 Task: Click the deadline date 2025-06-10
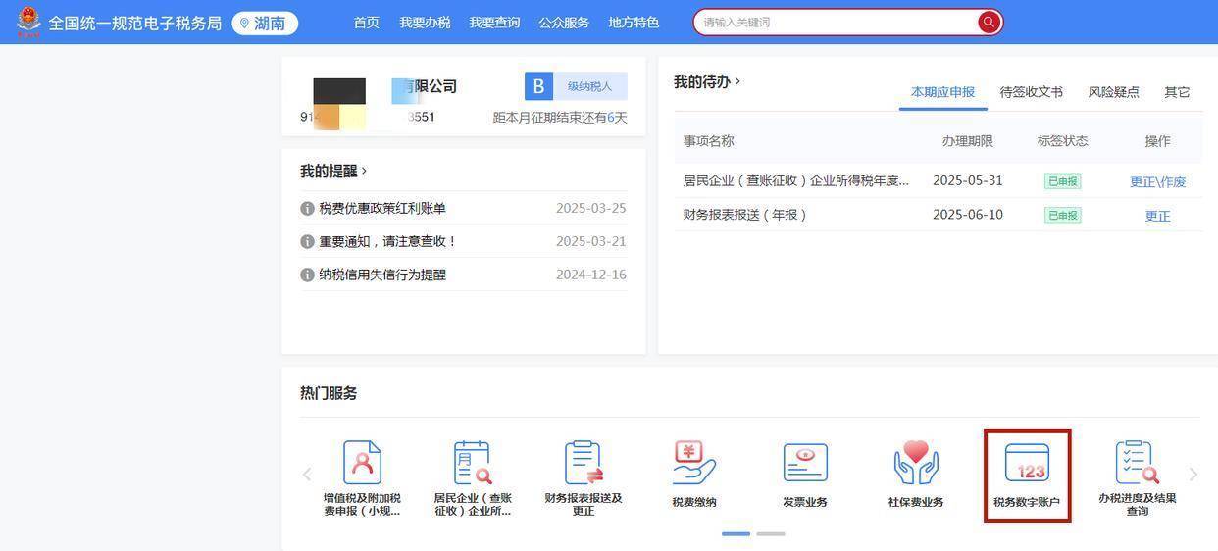tap(967, 214)
